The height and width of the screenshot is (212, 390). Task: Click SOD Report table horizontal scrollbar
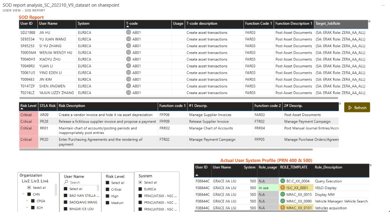(x=179, y=98)
